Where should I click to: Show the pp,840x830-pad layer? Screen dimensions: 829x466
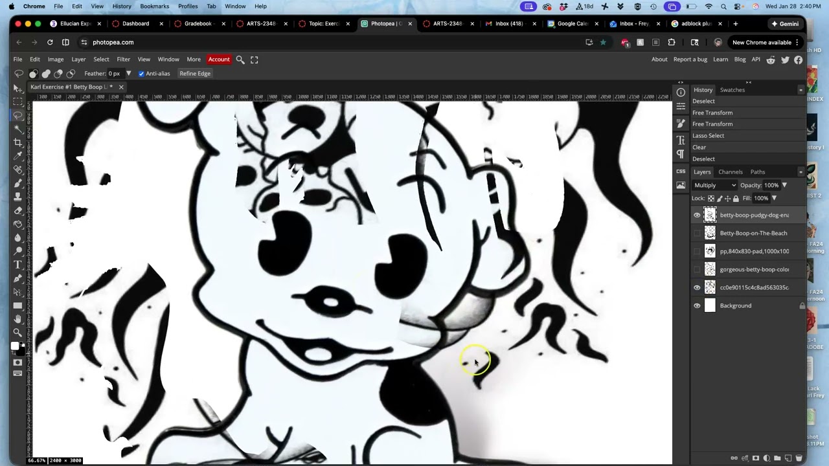click(697, 252)
